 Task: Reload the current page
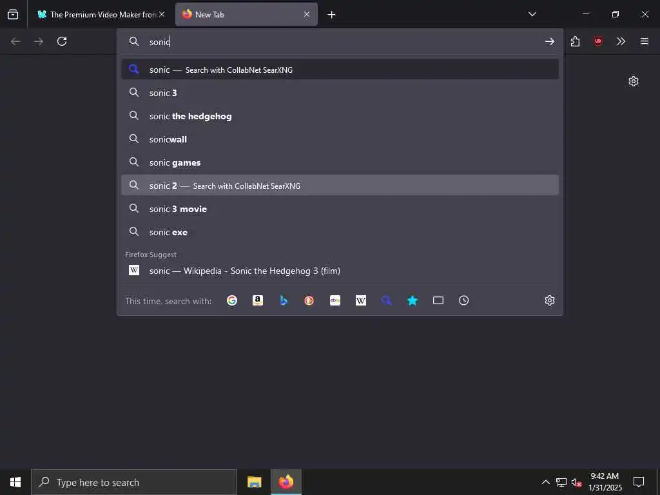[62, 41]
